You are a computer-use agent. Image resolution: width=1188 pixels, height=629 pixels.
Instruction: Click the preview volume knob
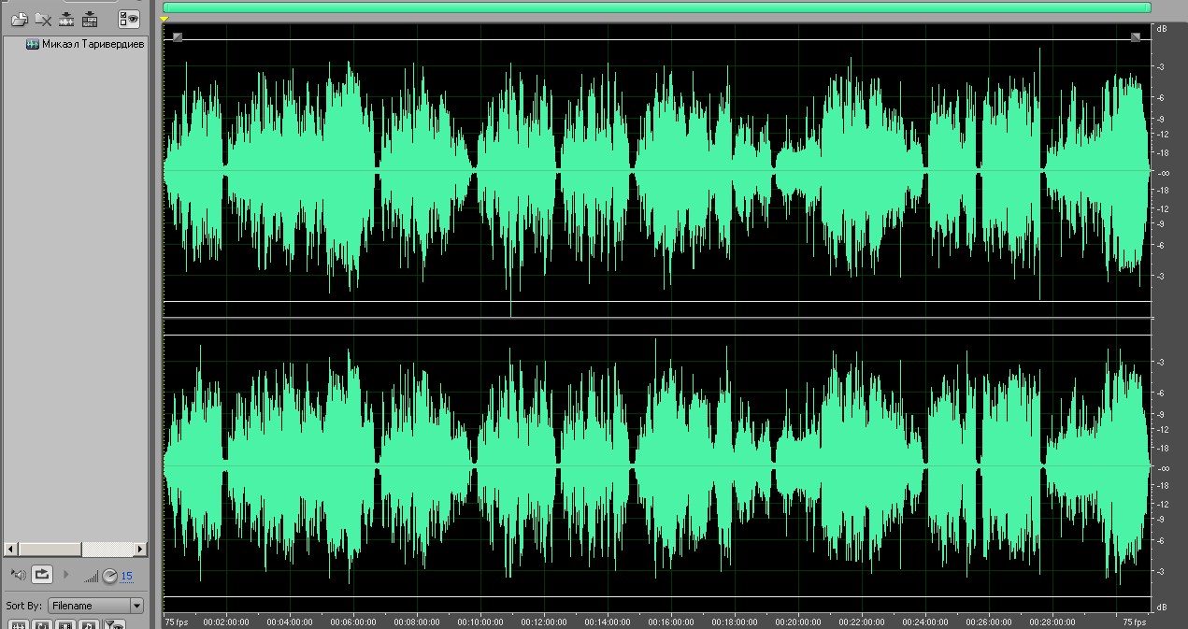(x=109, y=576)
